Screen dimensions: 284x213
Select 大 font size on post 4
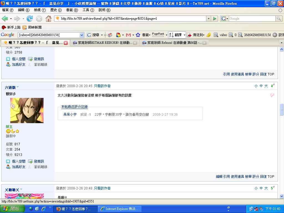coord(266,86)
